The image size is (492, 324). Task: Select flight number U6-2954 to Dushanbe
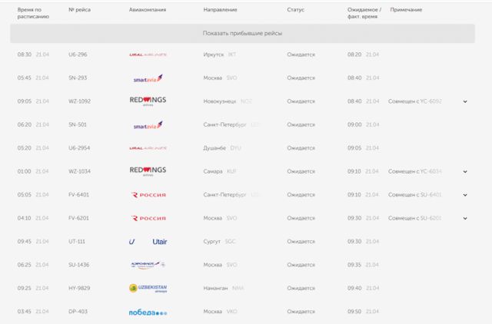[x=80, y=148]
